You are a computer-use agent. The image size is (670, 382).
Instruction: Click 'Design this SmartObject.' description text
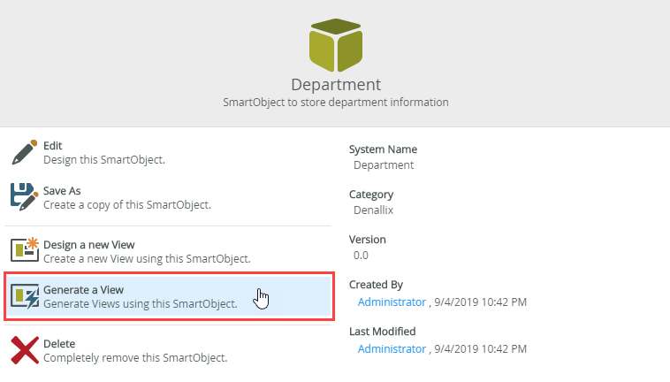click(x=104, y=160)
